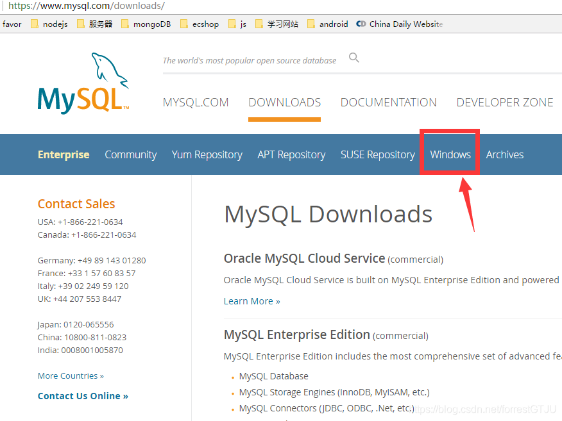The width and height of the screenshot is (562, 421).
Task: Click the Contact Sales heading
Action: point(76,204)
